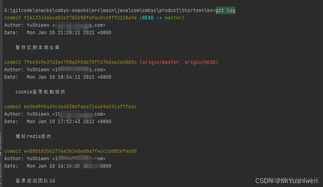Click the 'HEAD -> master' branch label
The width and height of the screenshot is (323, 187).
162,18
